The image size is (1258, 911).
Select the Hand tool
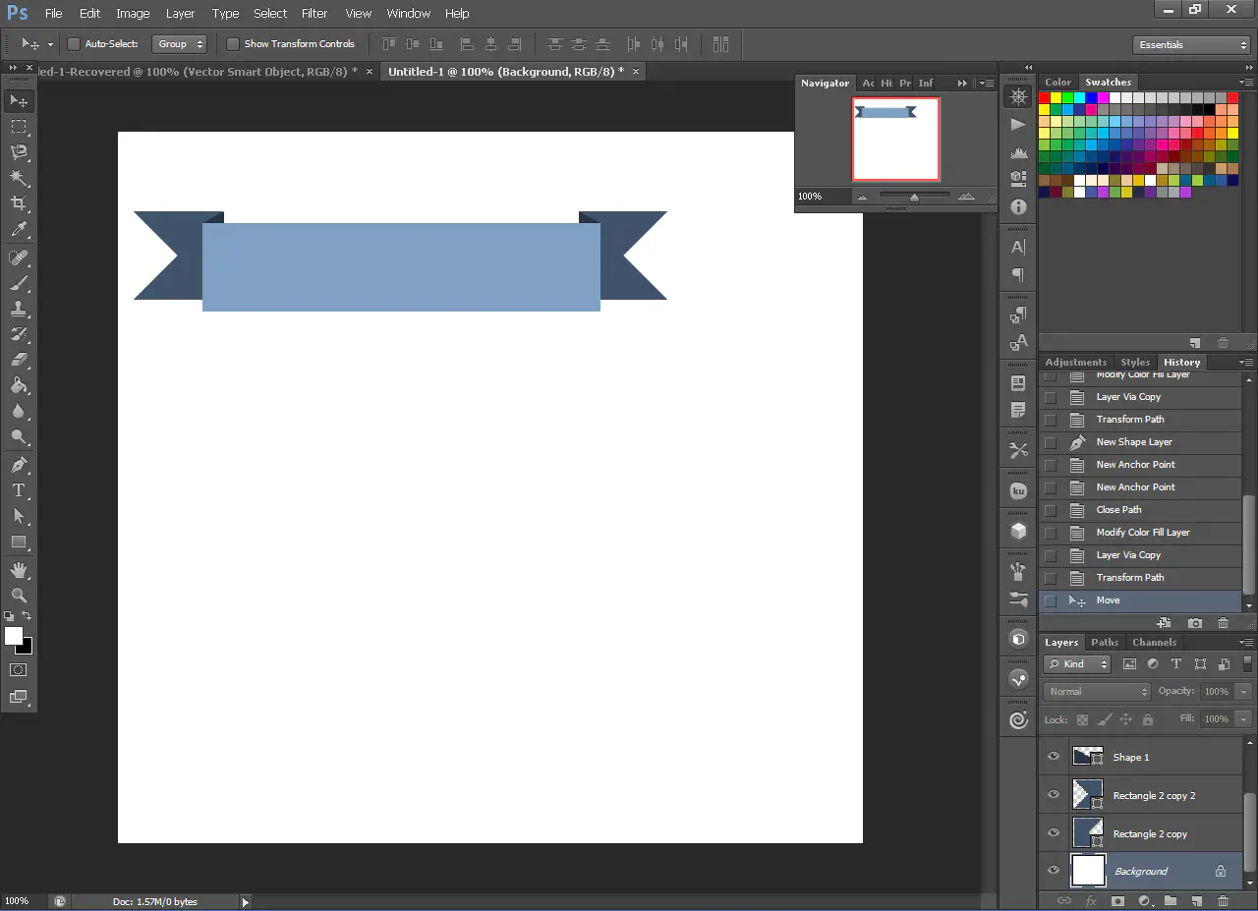pos(18,570)
